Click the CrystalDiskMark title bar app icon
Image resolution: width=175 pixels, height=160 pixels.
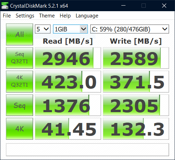5,6
